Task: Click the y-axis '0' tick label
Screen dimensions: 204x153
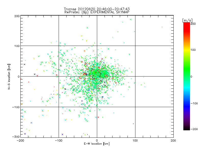Action: point(19,76)
